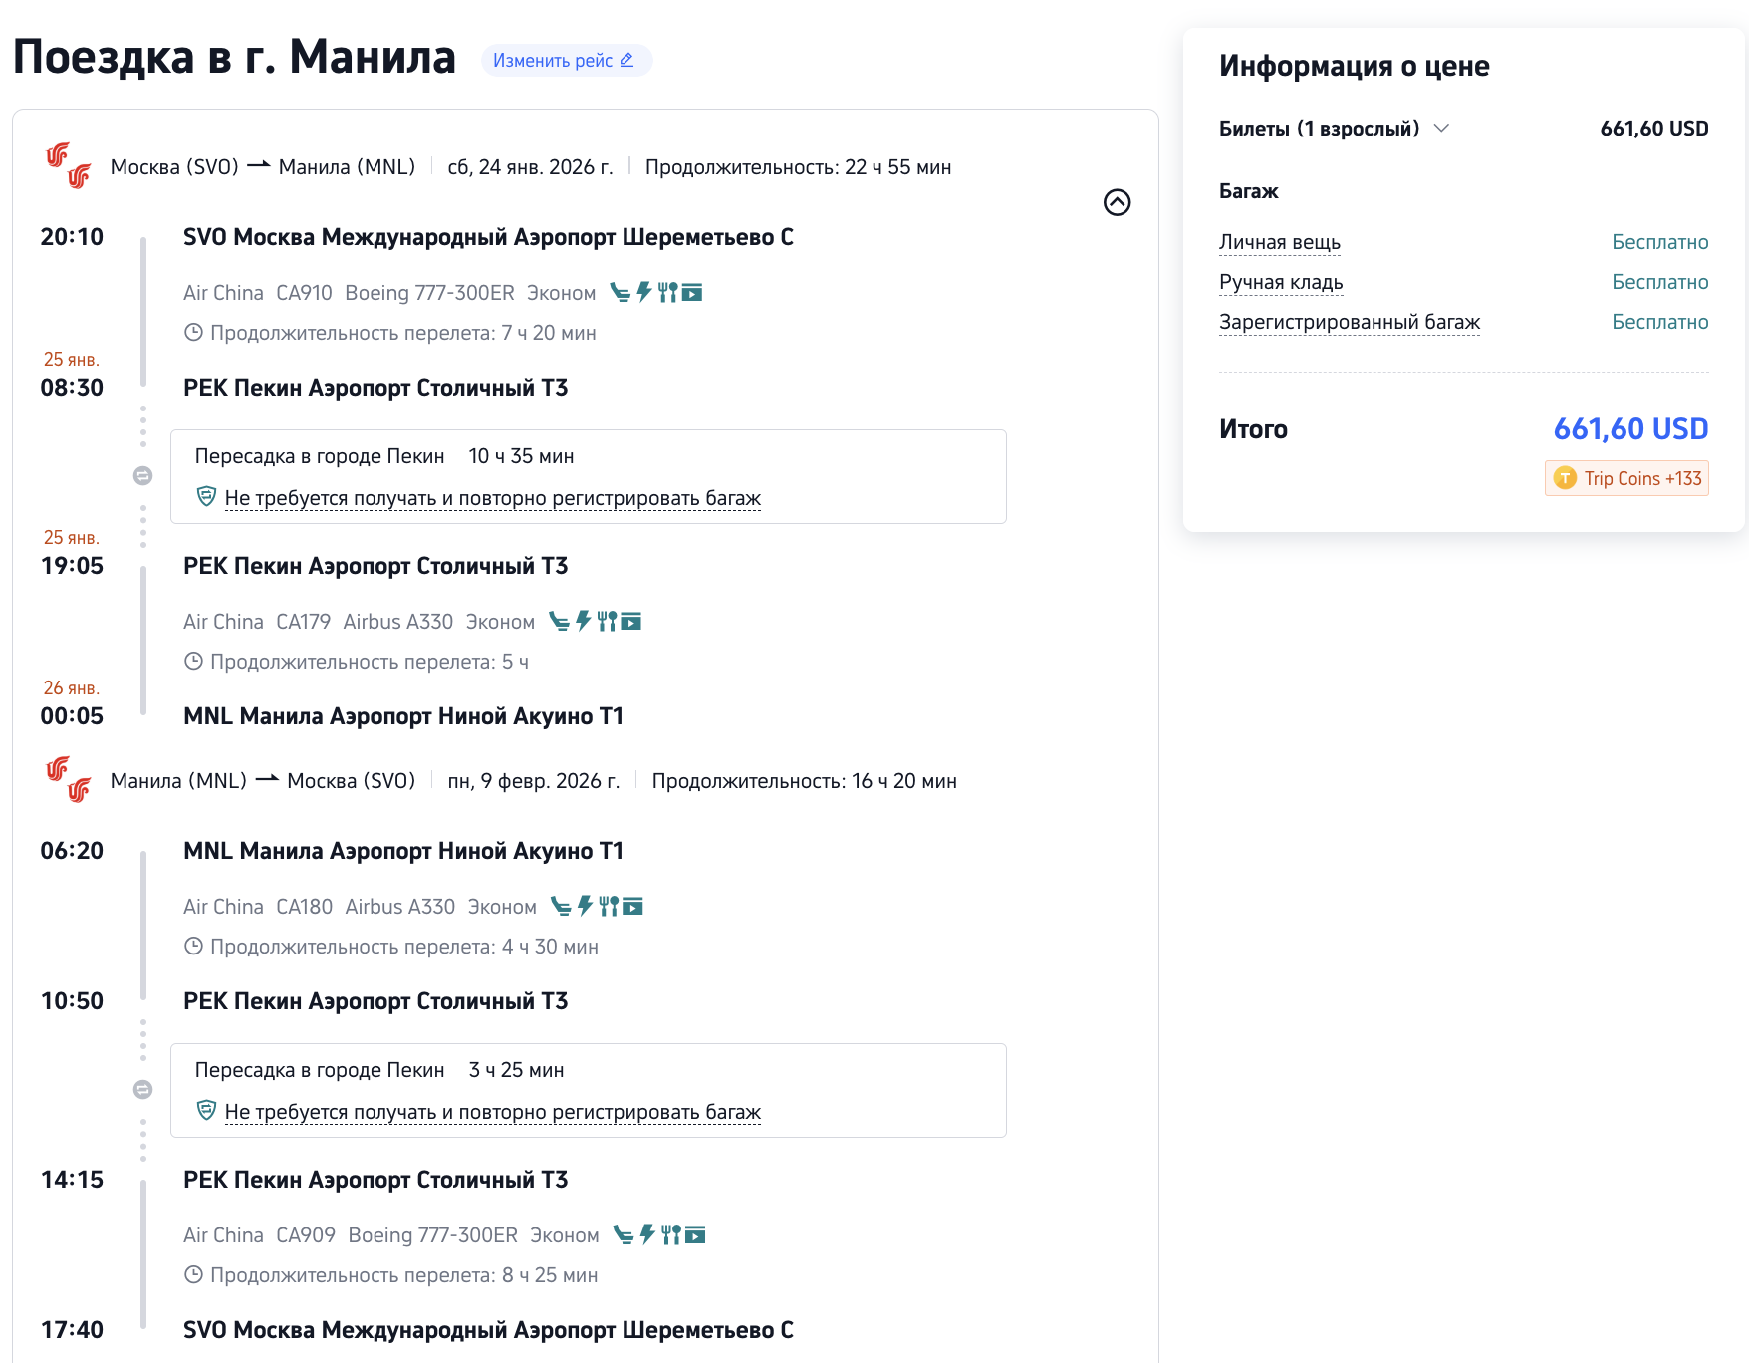Click the entertainment icon for flight CA909
Viewport: 1749px width, 1363px height.
(x=695, y=1235)
